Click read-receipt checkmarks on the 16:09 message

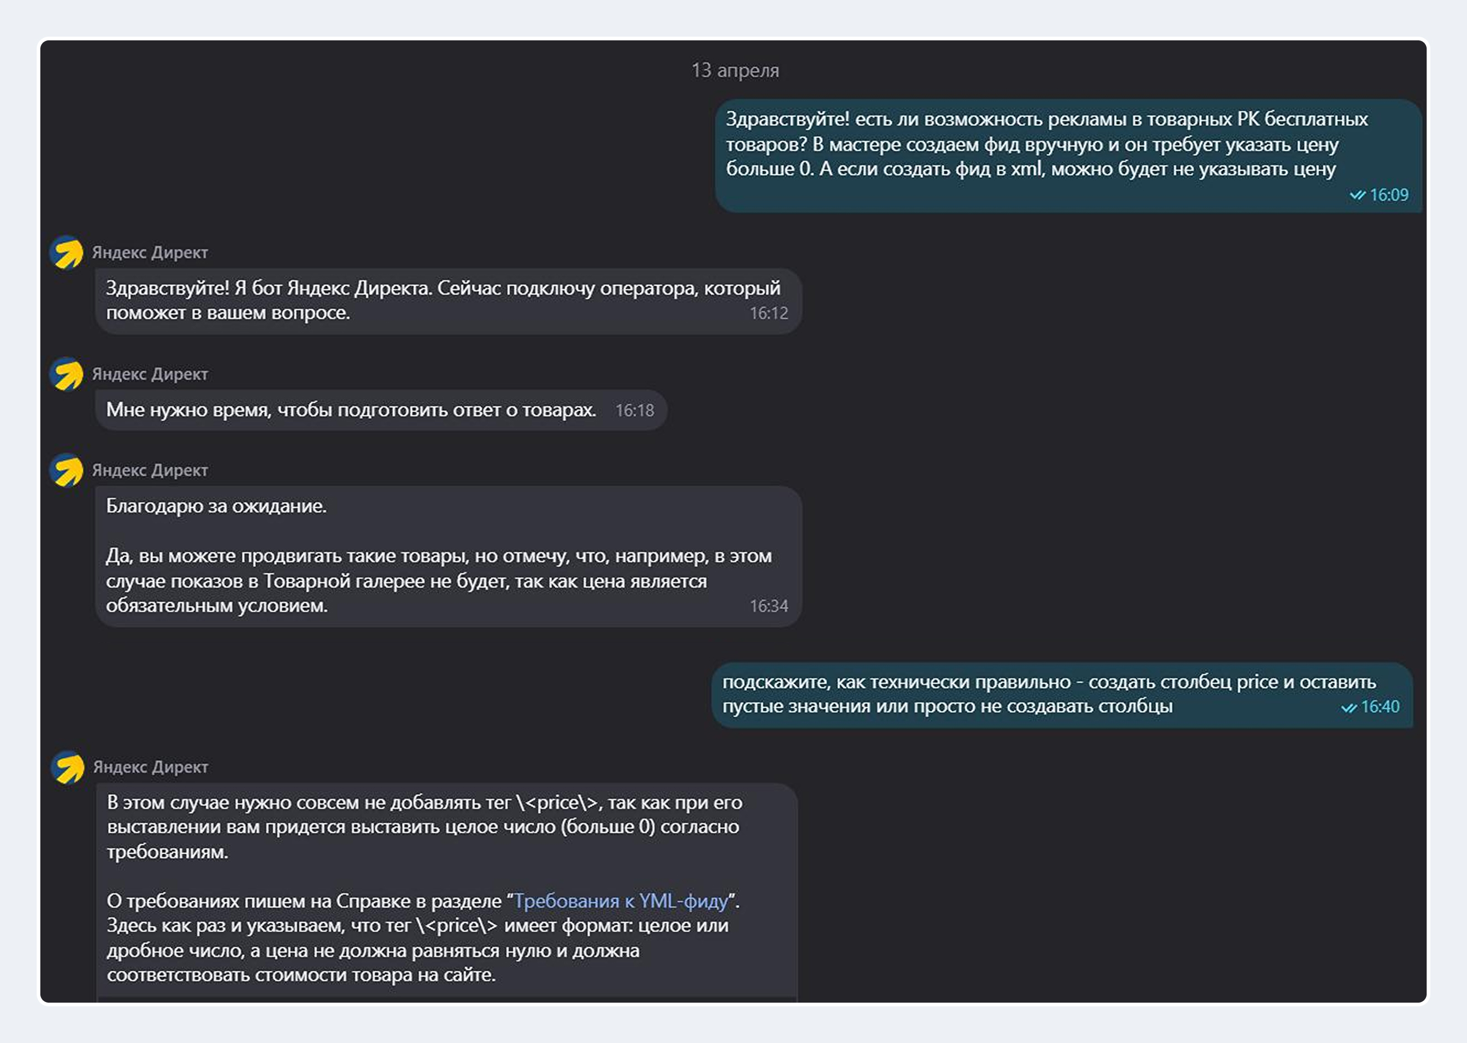click(x=1357, y=194)
